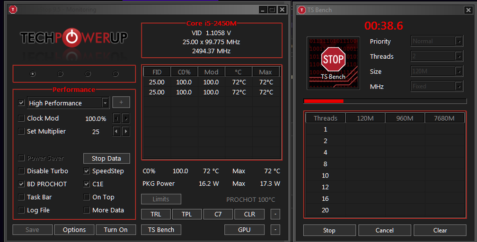Click the C0% column header

point(184,72)
